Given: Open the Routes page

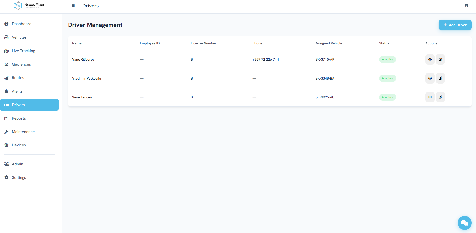Looking at the screenshot, I should click(x=29, y=78).
